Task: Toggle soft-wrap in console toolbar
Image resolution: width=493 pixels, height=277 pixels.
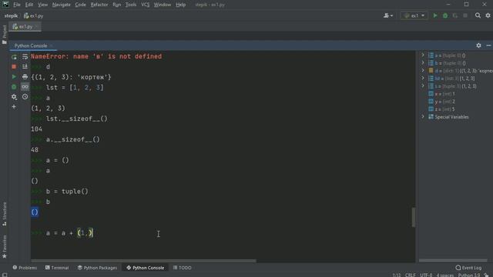Action: (x=25, y=57)
